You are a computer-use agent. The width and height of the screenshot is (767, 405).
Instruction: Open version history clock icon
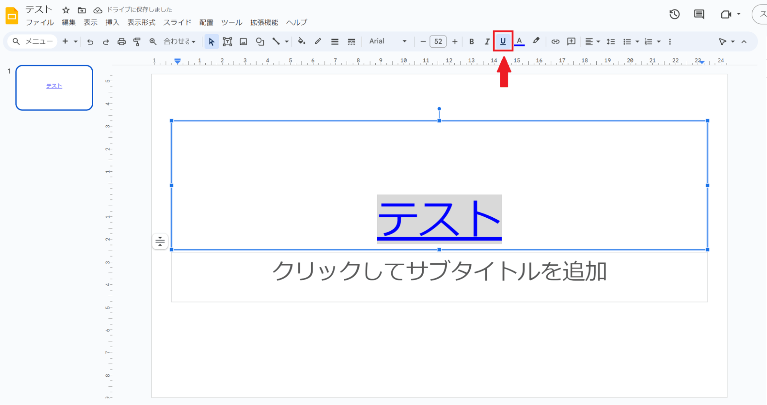coord(675,15)
